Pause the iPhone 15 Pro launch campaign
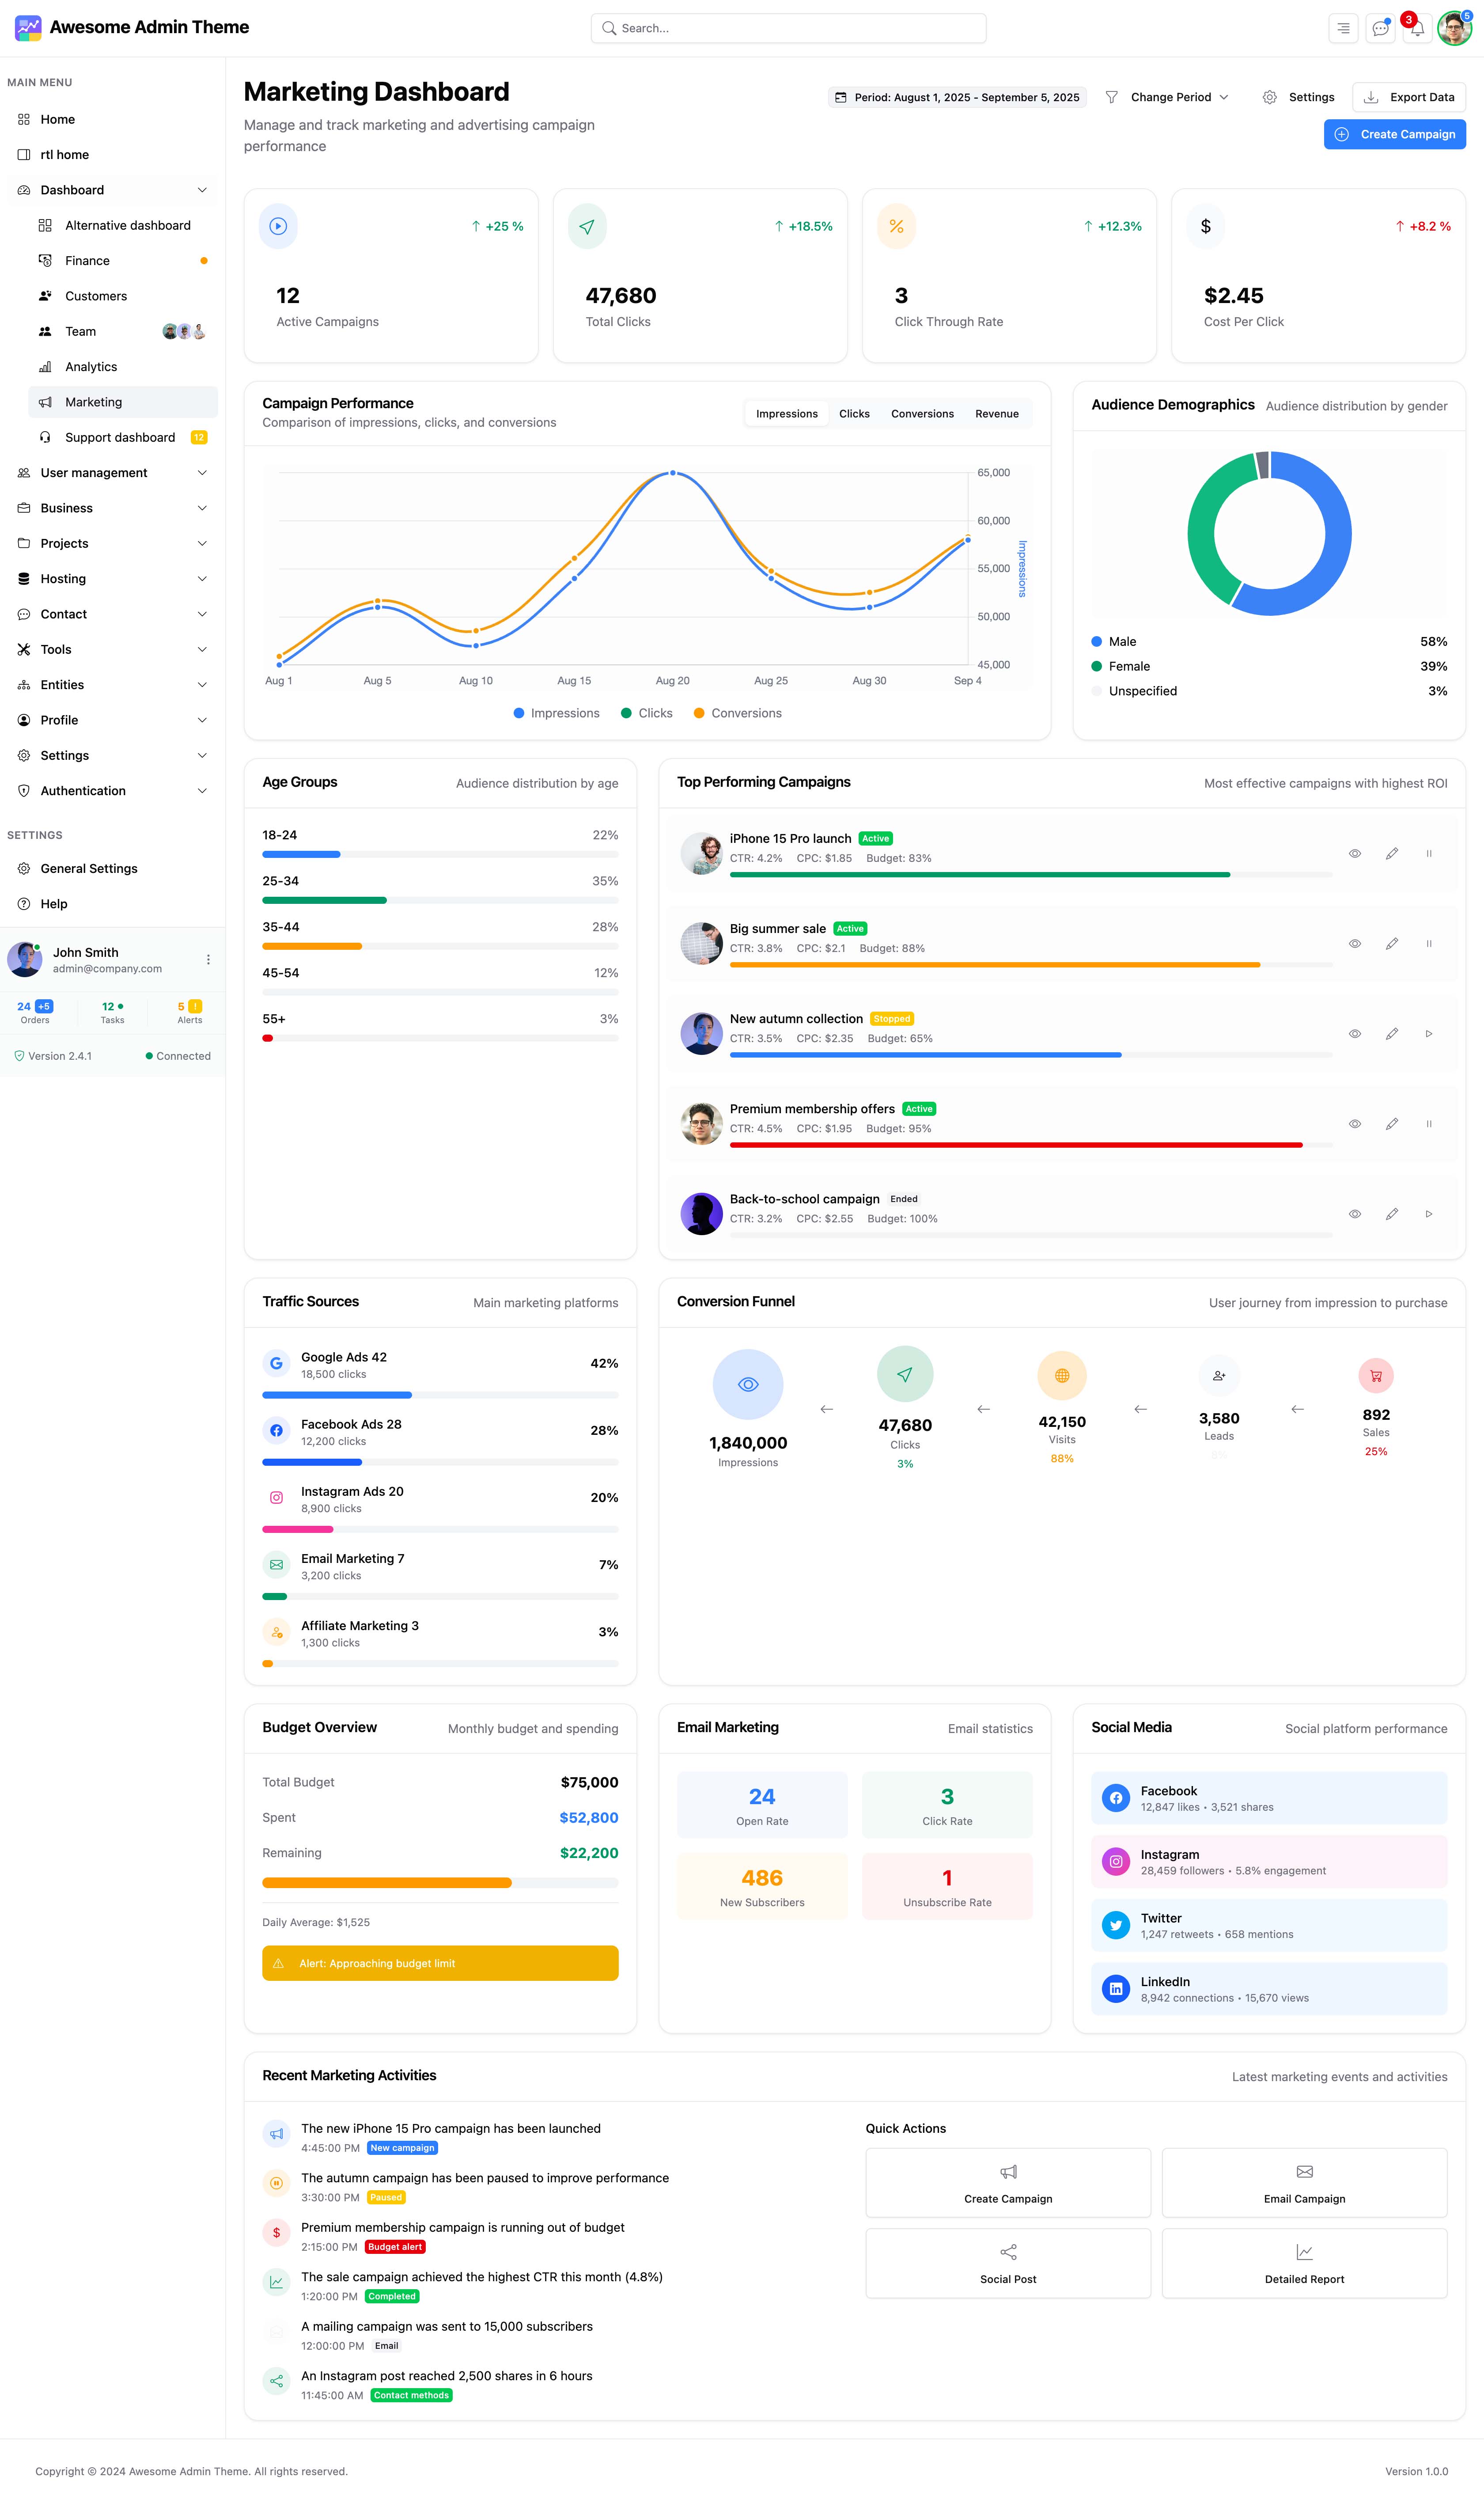The width and height of the screenshot is (1484, 2503). [x=1428, y=853]
